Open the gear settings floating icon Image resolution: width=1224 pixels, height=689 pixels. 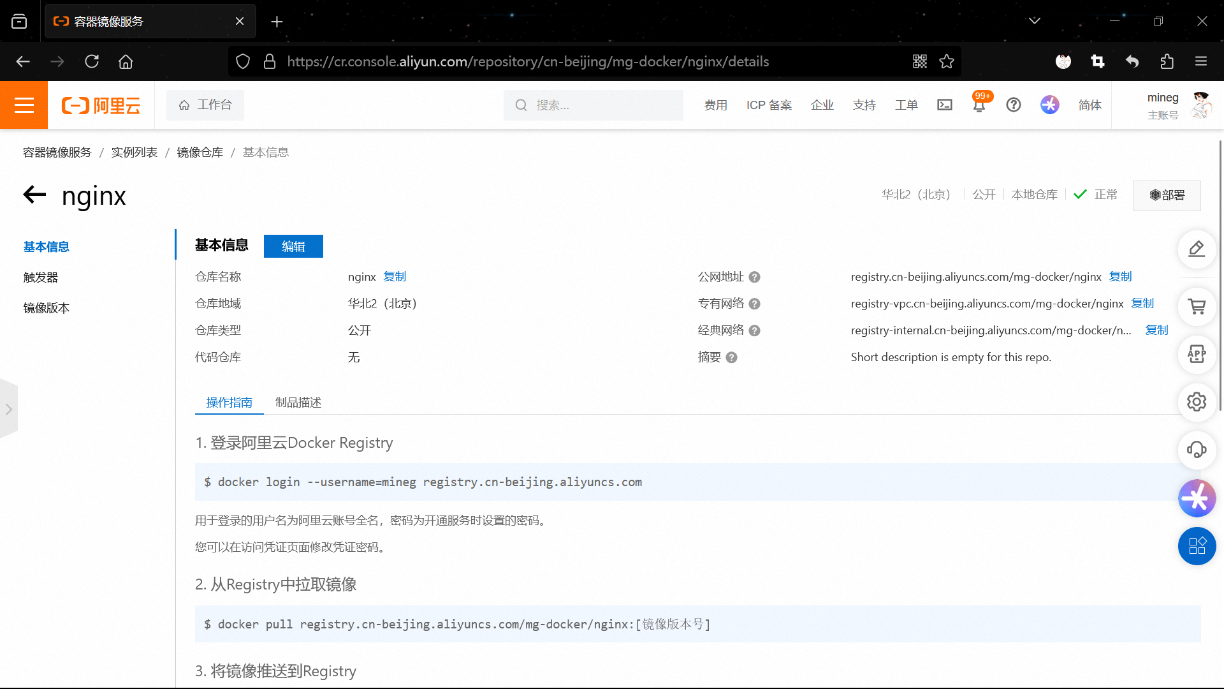click(1197, 402)
